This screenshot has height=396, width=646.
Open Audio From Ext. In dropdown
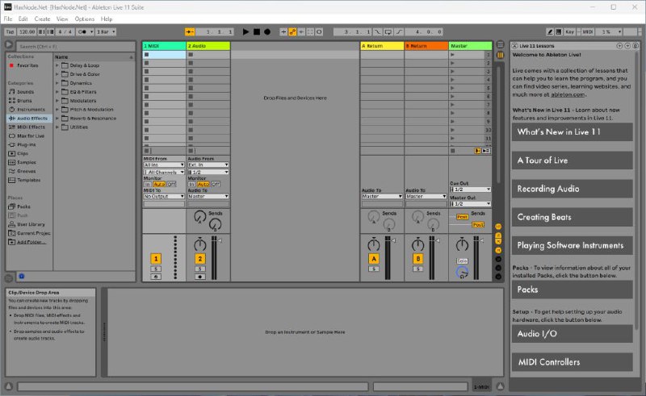tap(208, 165)
